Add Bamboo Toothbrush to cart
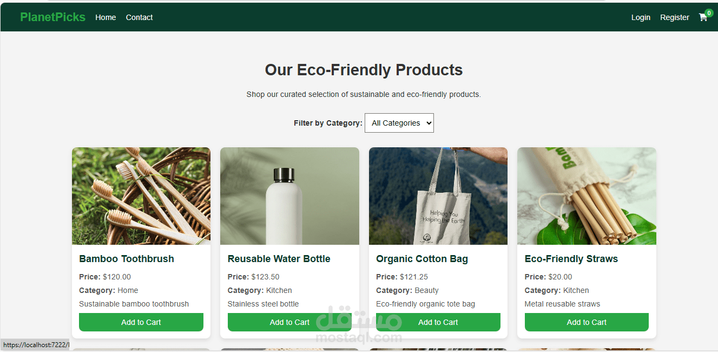 [x=141, y=322]
